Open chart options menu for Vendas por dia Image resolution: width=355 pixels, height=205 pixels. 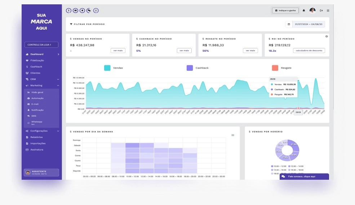click(x=233, y=135)
